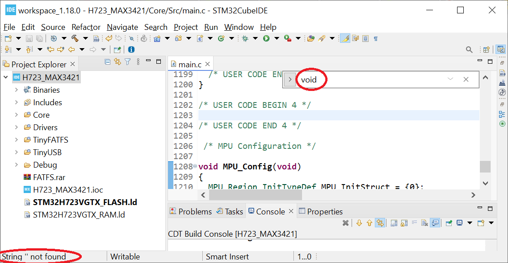Select the Search magnifier in the top toolbar
Viewport: 508px width, 263px height.
pos(469,49)
